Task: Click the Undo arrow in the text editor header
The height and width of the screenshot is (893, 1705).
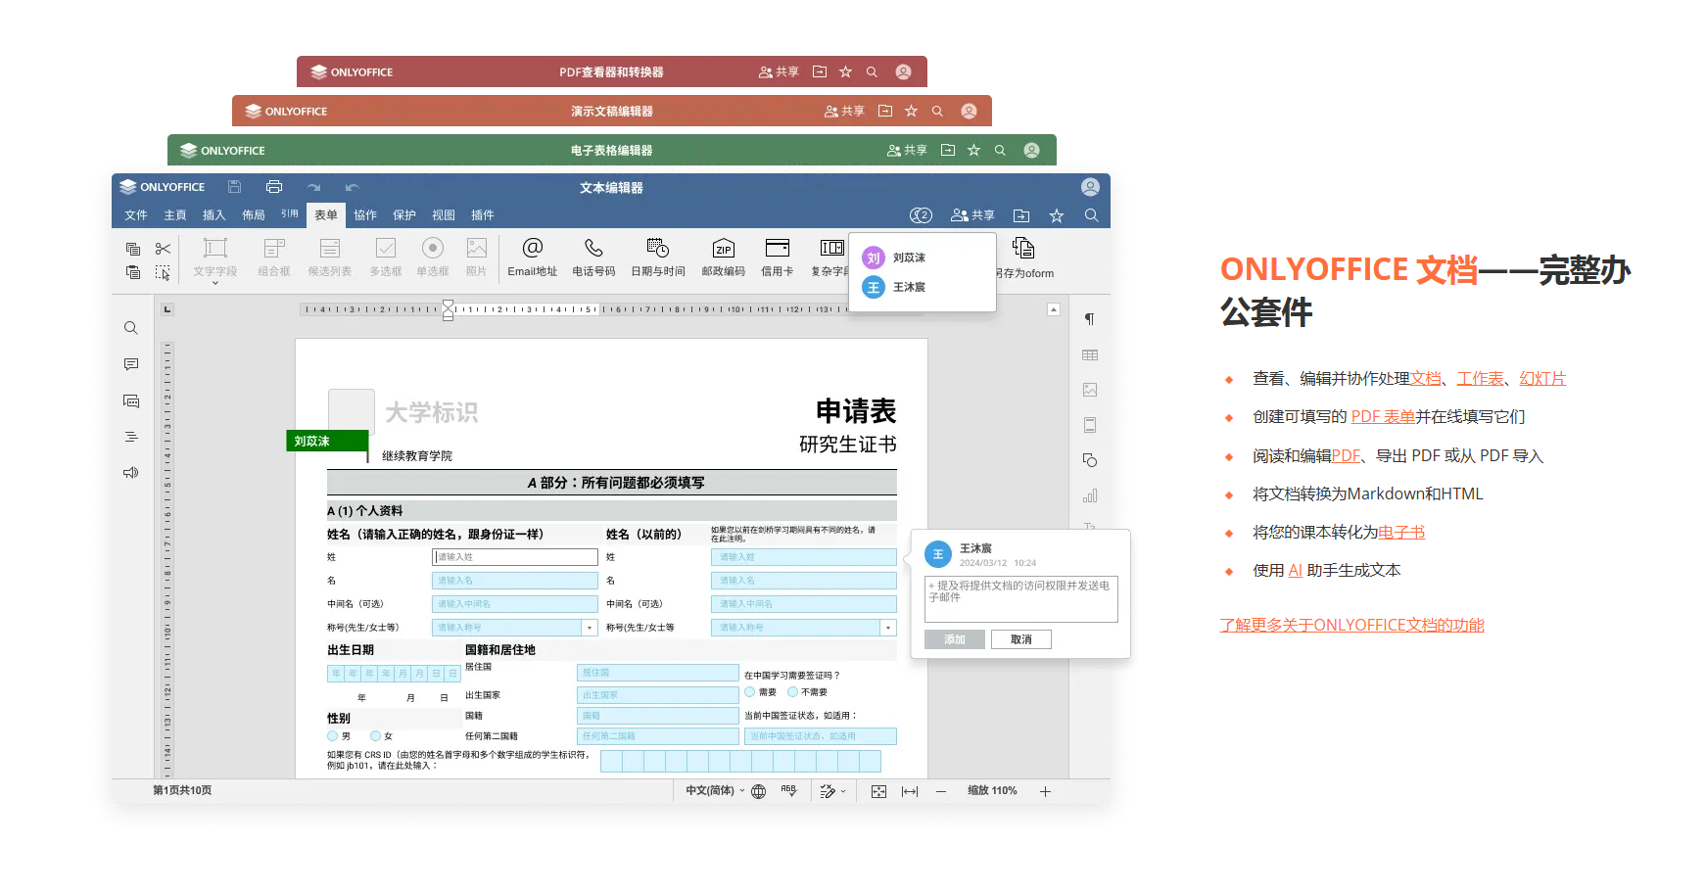Action: 352,187
